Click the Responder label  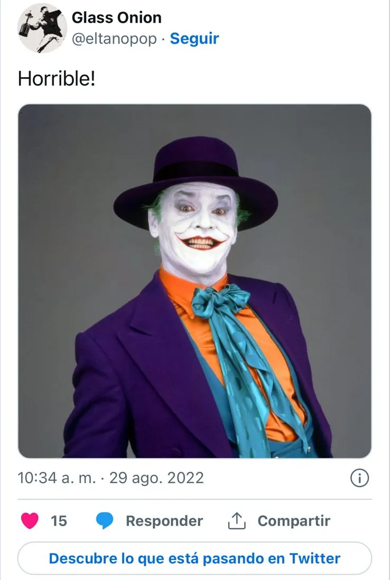click(164, 521)
